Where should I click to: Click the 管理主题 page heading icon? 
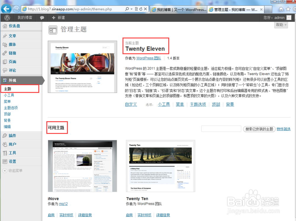click(x=53, y=30)
